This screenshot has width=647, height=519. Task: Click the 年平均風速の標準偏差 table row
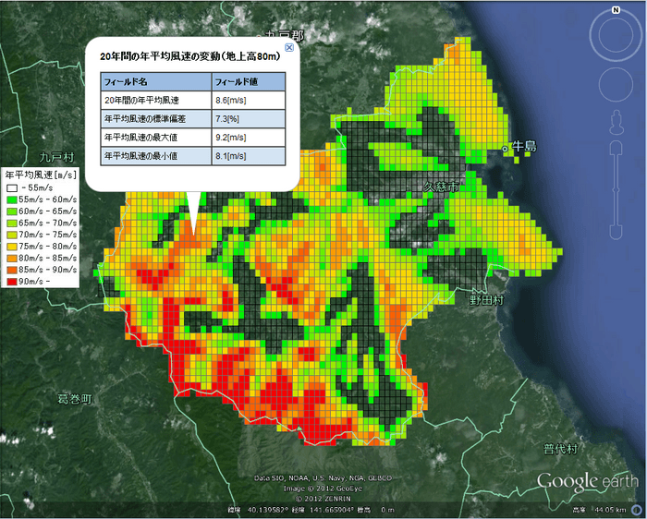click(192, 119)
